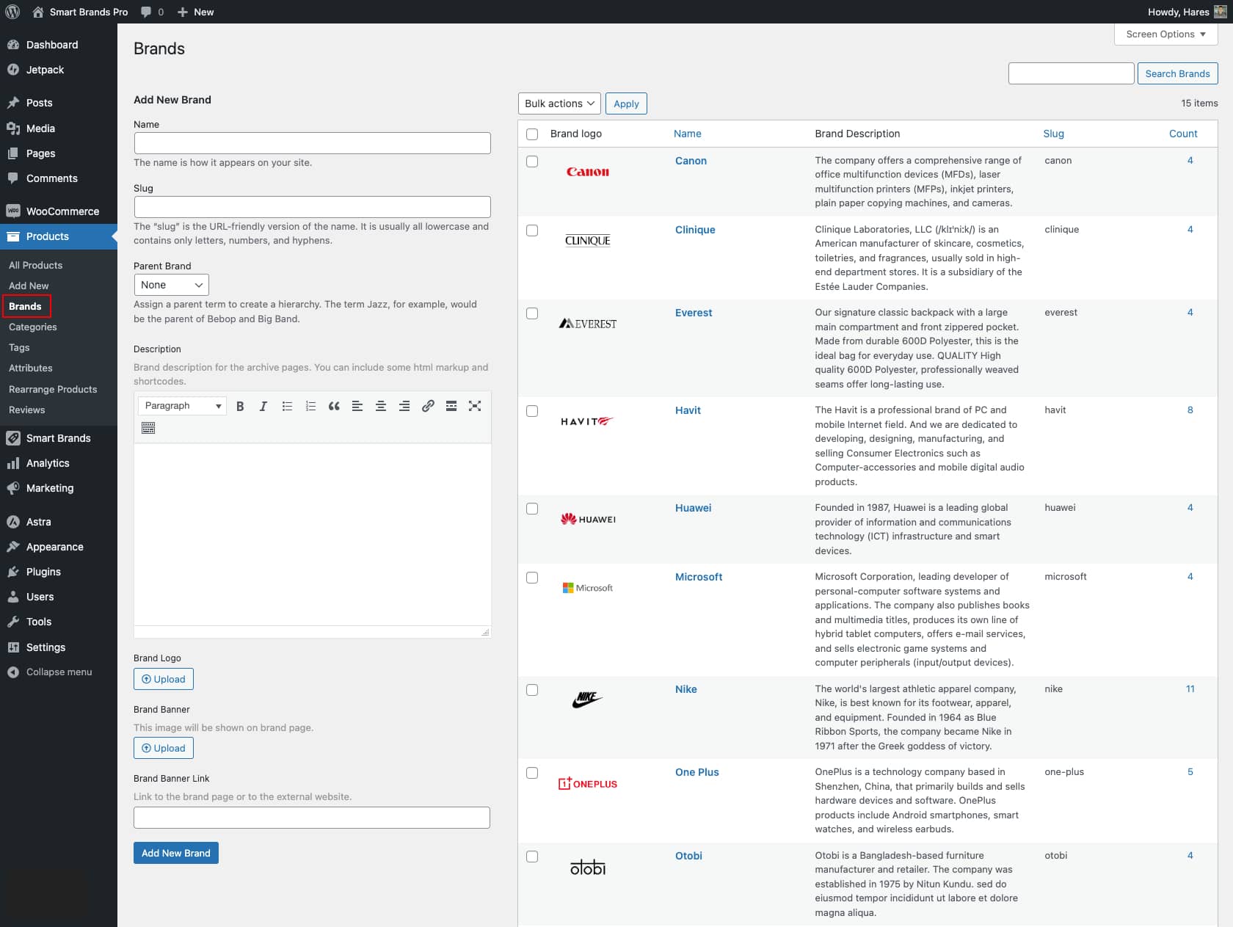This screenshot has width=1233, height=927.
Task: Toggle the editor toolbar kitchen sink
Action: coord(148,428)
